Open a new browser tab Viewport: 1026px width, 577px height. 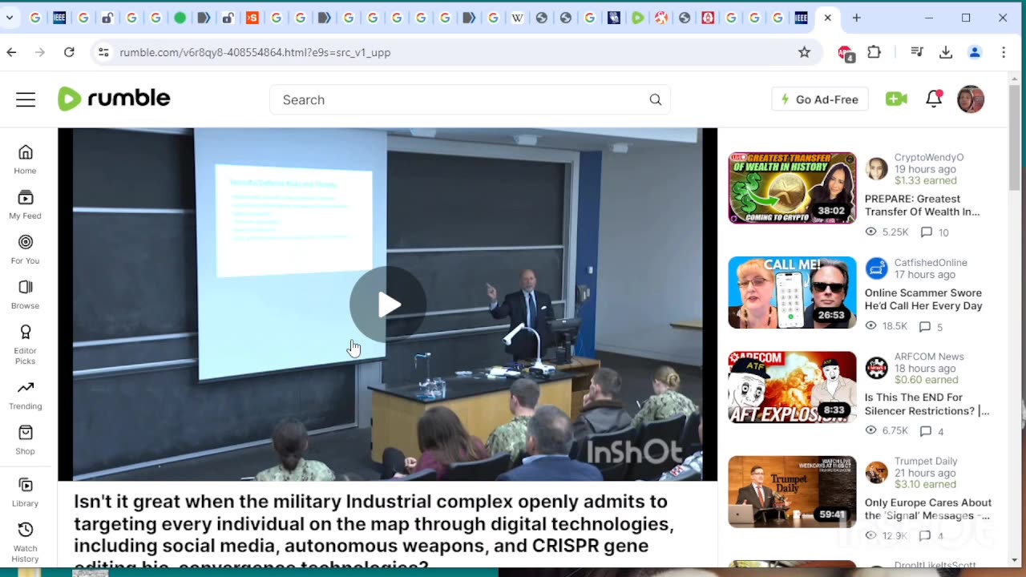856,18
